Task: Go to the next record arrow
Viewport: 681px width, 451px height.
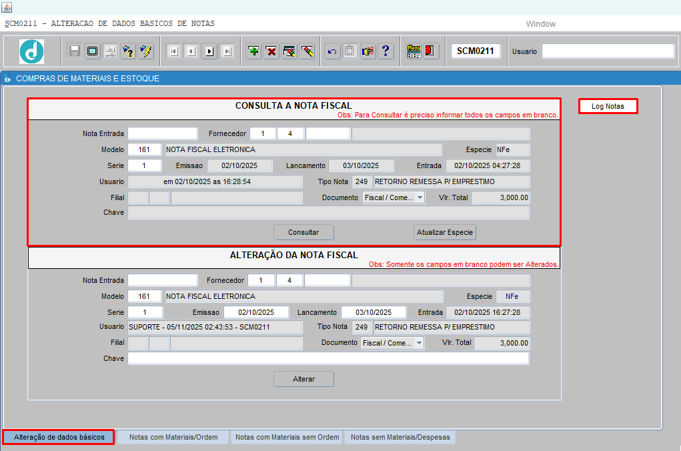Action: click(x=209, y=51)
